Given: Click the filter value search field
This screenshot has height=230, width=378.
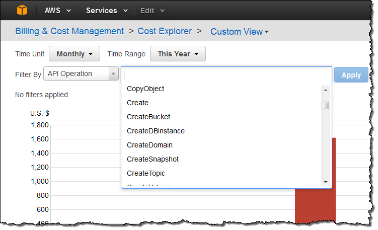Looking at the screenshot, I should coord(226,75).
